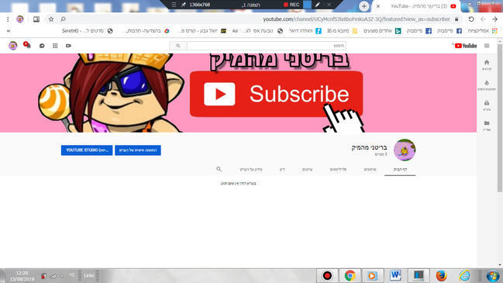503x283 pixels.
Task: Click the YouTube search input field
Action: point(266,46)
